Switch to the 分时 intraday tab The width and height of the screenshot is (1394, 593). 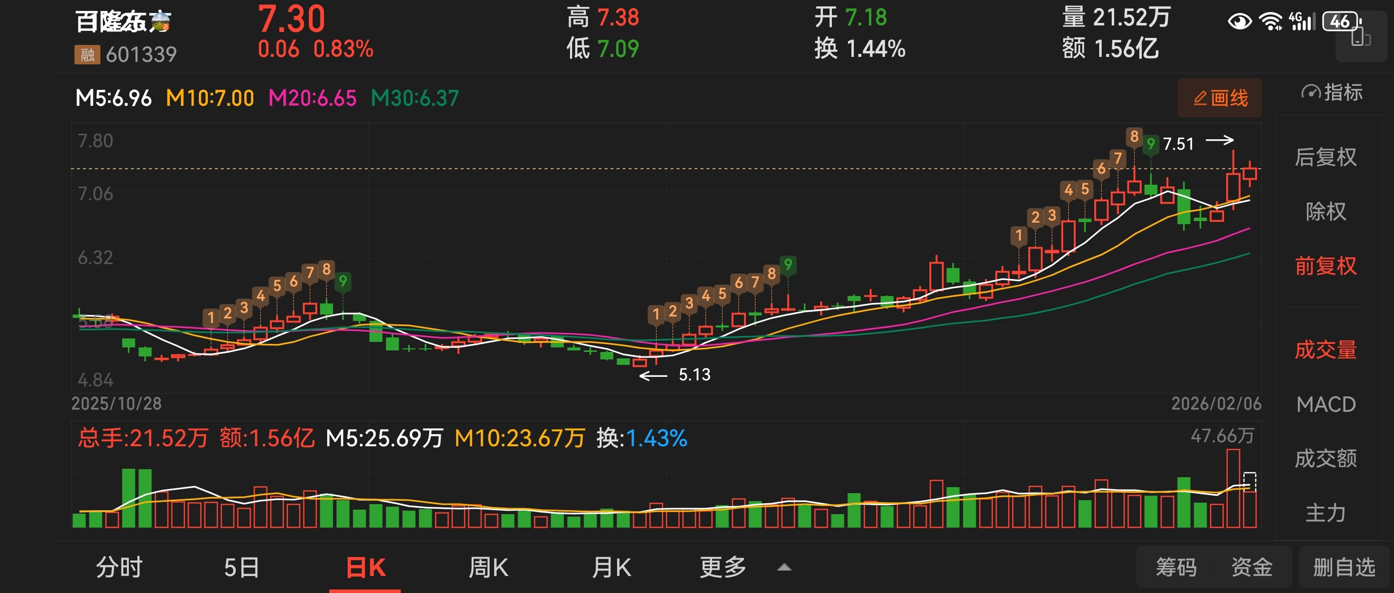click(119, 567)
